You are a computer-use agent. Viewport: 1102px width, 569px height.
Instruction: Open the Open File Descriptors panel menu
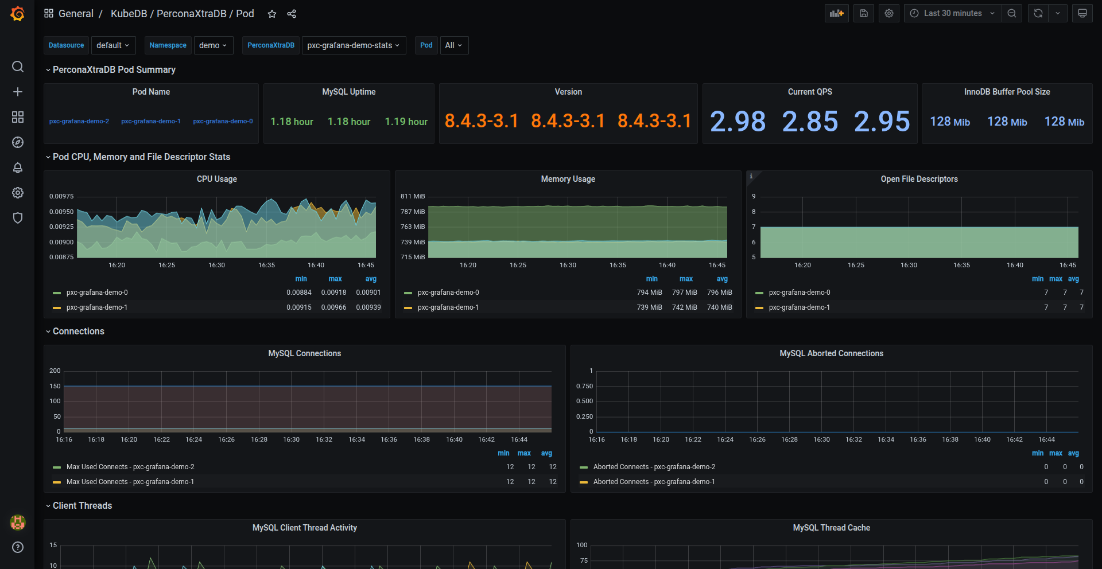coord(919,179)
